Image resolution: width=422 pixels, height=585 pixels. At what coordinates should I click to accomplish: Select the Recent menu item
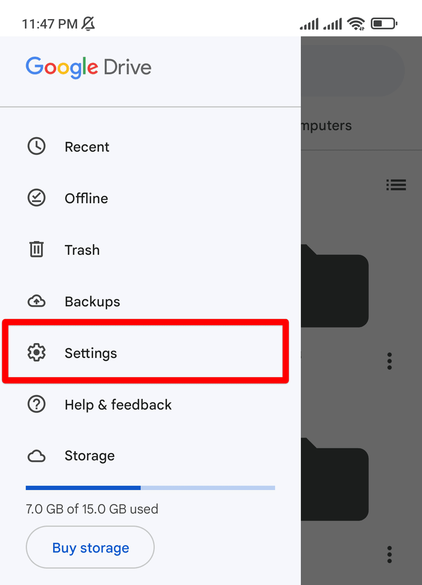pyautogui.click(x=150, y=147)
